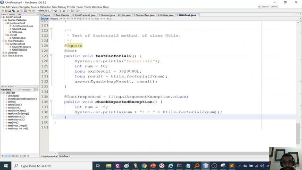This screenshot has height=170, width=302.
Task: Click the vertical scrollbar of the editor
Action: pyautogui.click(x=298, y=133)
